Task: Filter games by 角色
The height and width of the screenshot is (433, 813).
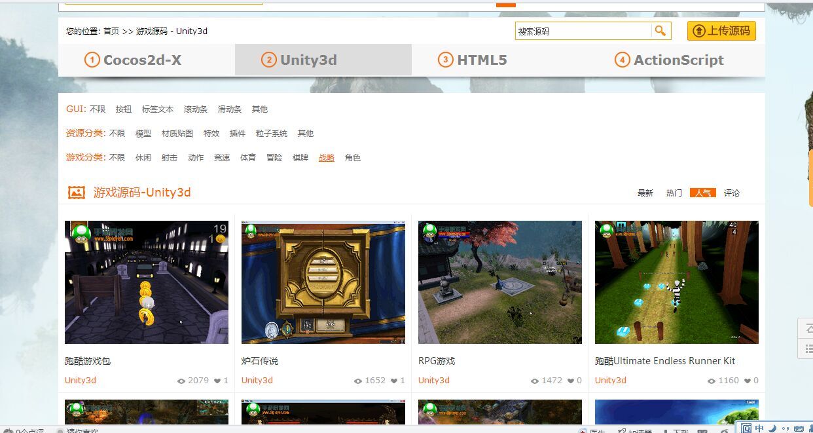Action: coord(353,158)
